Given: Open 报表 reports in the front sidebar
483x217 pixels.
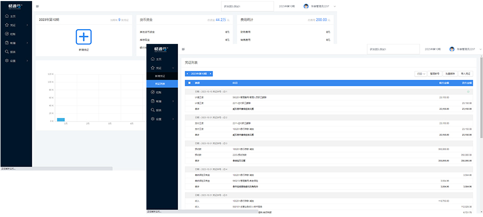Looking at the screenshot, I should tap(159, 110).
